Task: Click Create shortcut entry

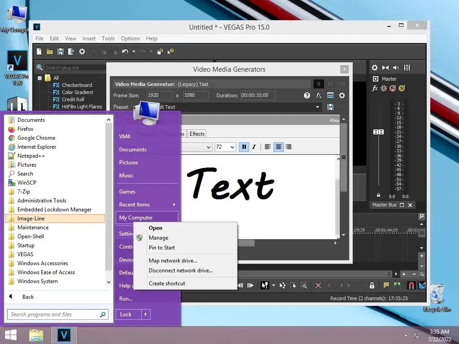Action: pos(167,284)
